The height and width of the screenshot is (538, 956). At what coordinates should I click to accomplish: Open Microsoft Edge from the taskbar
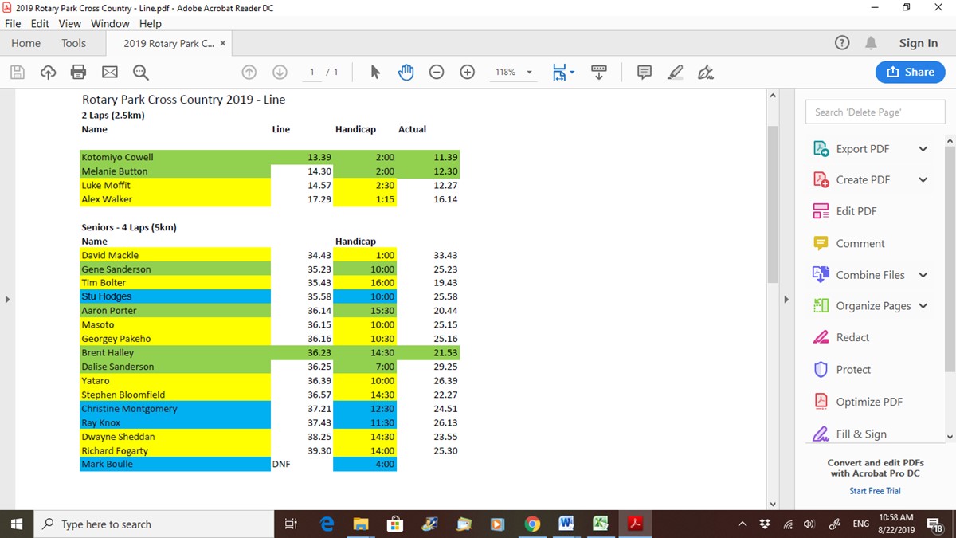[327, 524]
